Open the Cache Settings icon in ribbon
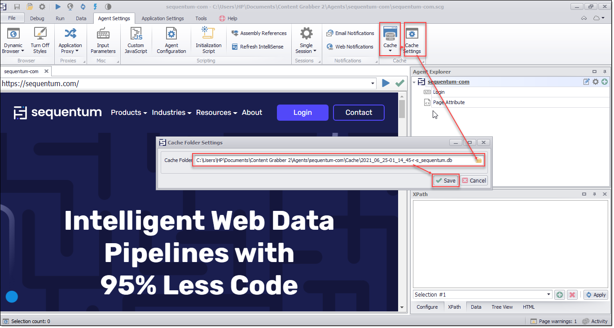 point(412,35)
